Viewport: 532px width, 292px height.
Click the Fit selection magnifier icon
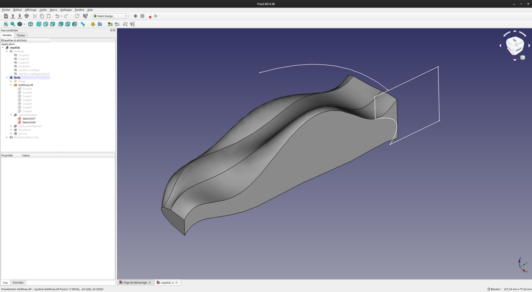[x=12, y=24]
